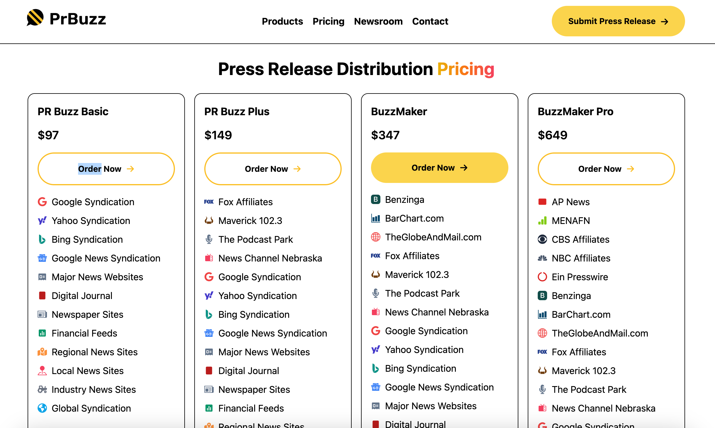Select the Yahoo Syndication icon under PR Buzz Basic
Viewport: 715px width, 428px height.
[43, 220]
